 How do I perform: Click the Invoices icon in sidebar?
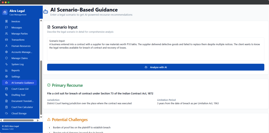click(6, 21)
